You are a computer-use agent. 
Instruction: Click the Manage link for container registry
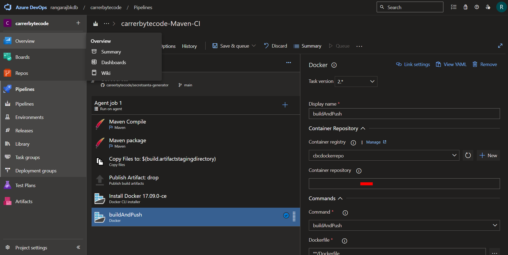click(374, 142)
